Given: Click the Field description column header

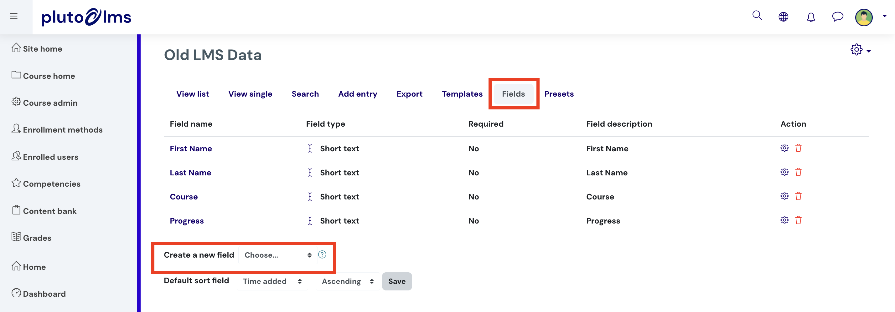Looking at the screenshot, I should click(x=619, y=124).
